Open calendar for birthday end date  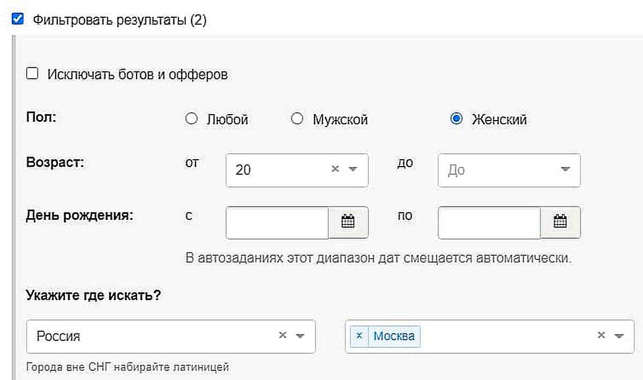(x=560, y=222)
